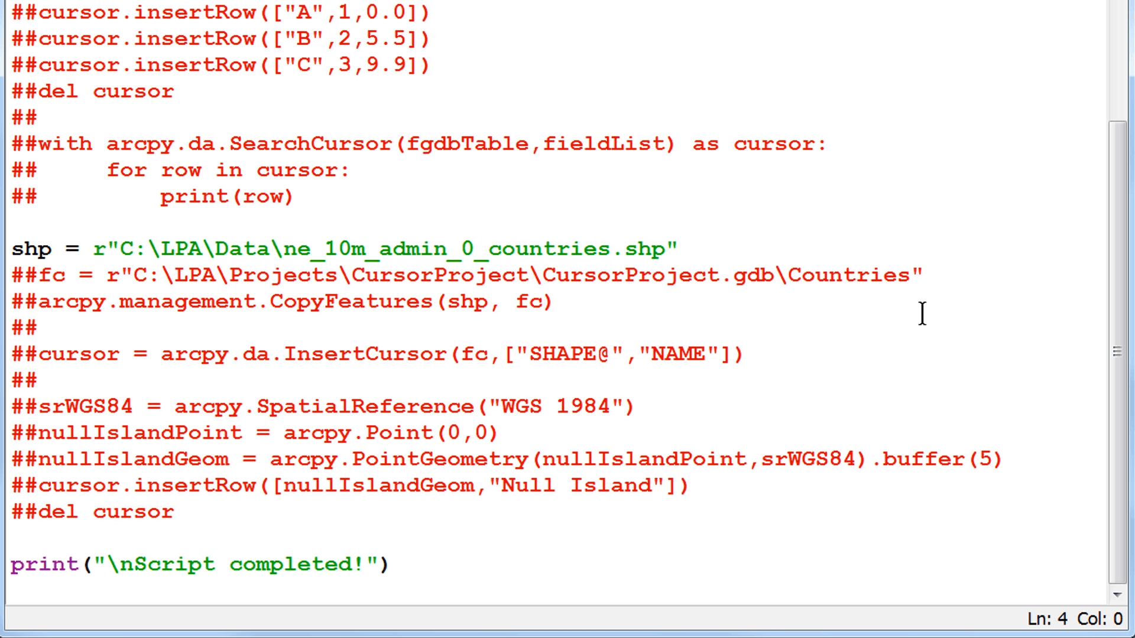
Task: Place cursor in the shp shapefile path string
Action: tap(384, 249)
